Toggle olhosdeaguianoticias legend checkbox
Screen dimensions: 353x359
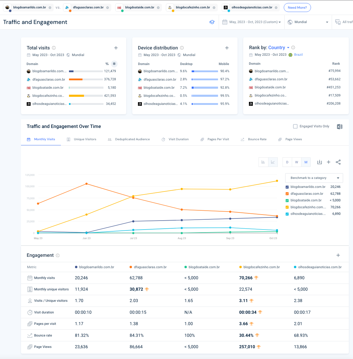click(287, 214)
